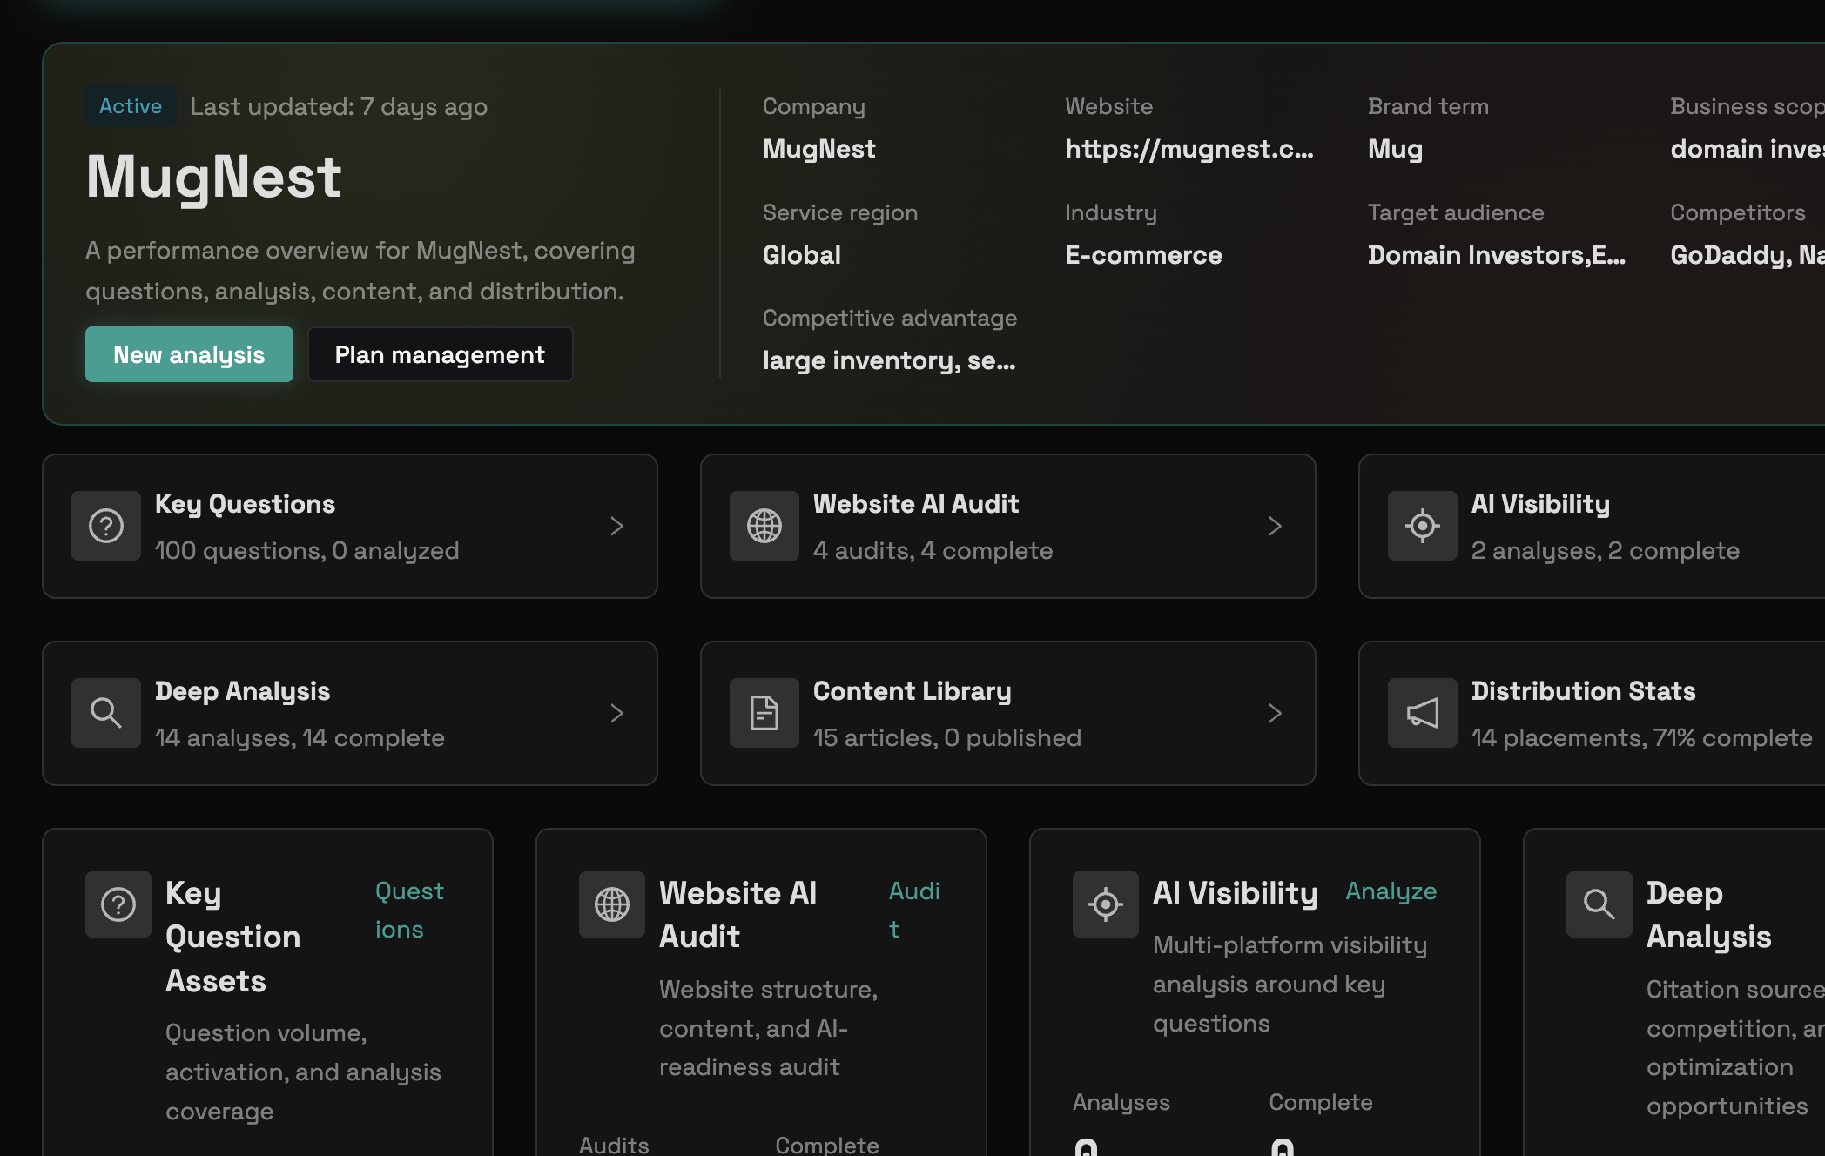Image resolution: width=1825 pixels, height=1156 pixels.
Task: Expand Content Library card chevron
Action: [1276, 713]
